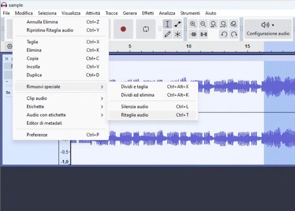Choose Silenzia audio

153,106
